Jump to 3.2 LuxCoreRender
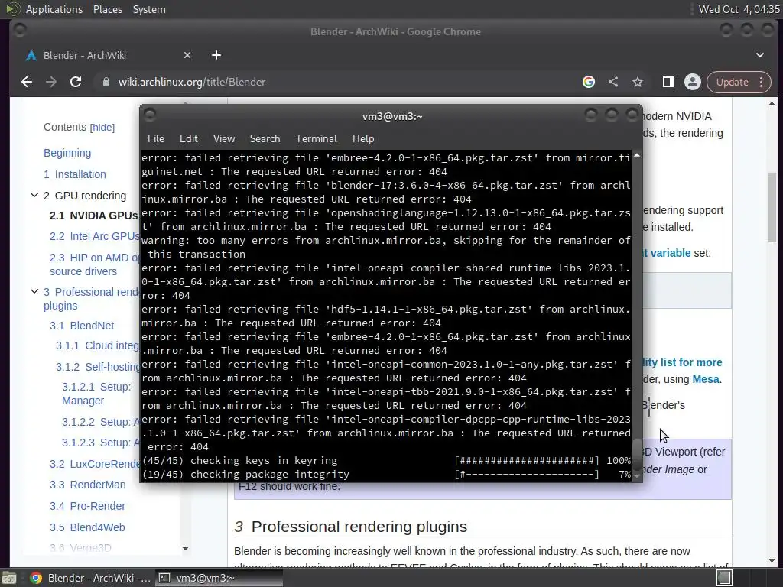 [x=94, y=464]
